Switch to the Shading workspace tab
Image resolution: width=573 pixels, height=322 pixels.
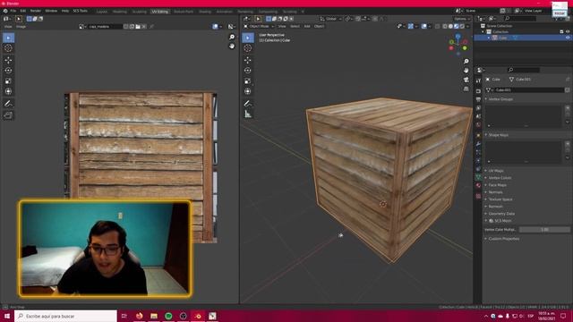(205, 12)
